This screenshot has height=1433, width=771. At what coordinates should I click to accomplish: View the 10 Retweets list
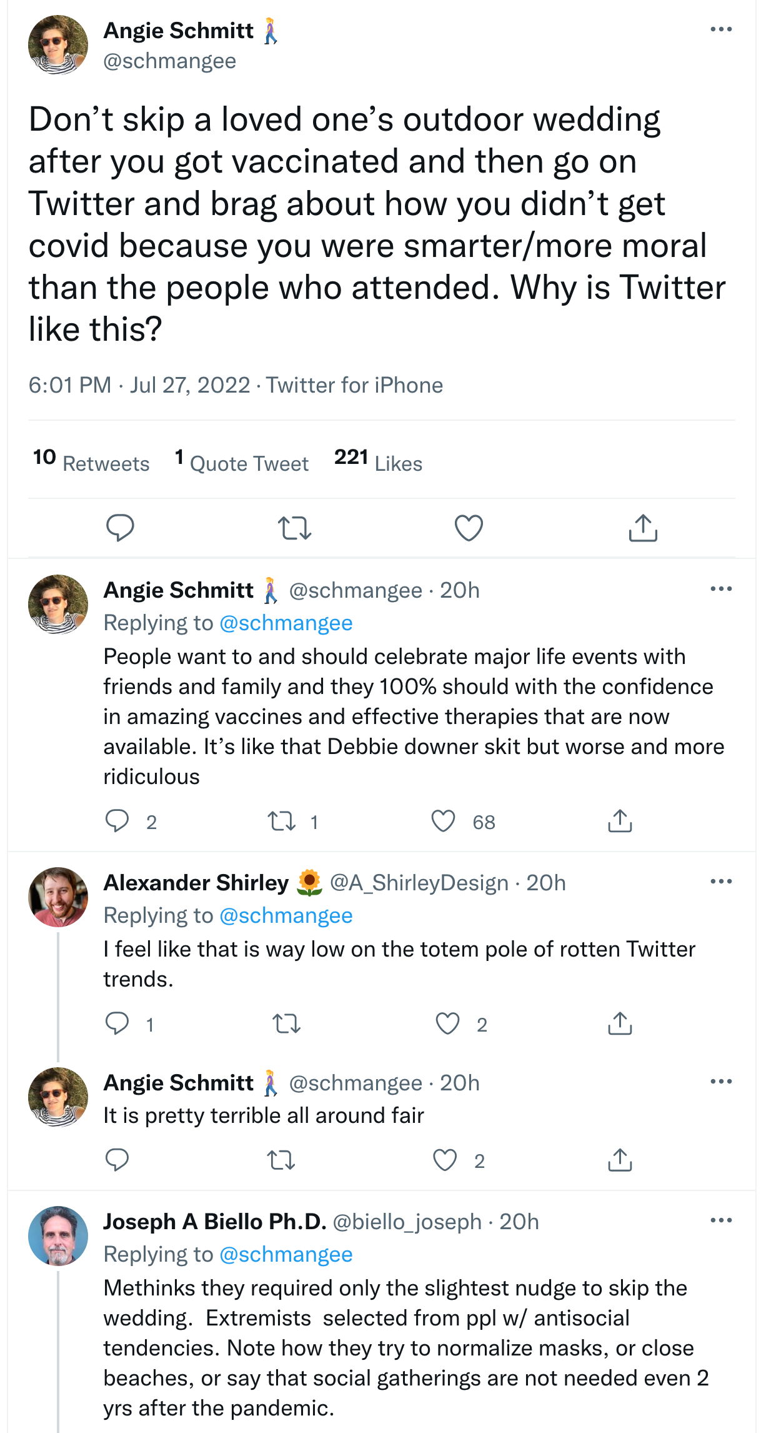pos(91,462)
